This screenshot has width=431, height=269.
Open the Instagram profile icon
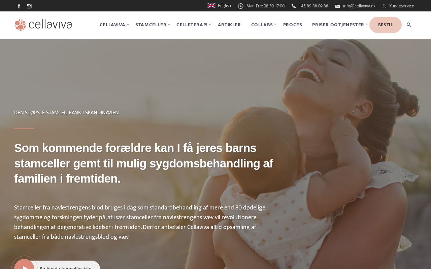[x=29, y=6]
